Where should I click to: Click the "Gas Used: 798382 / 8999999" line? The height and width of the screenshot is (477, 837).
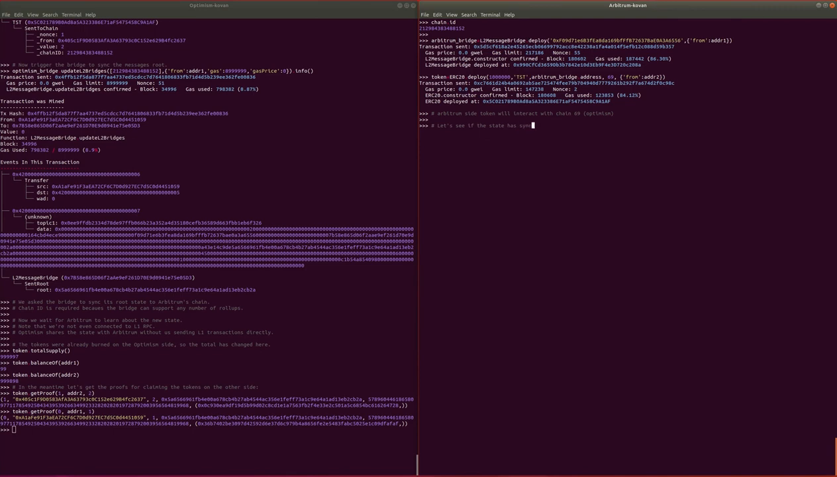pyautogui.click(x=50, y=150)
